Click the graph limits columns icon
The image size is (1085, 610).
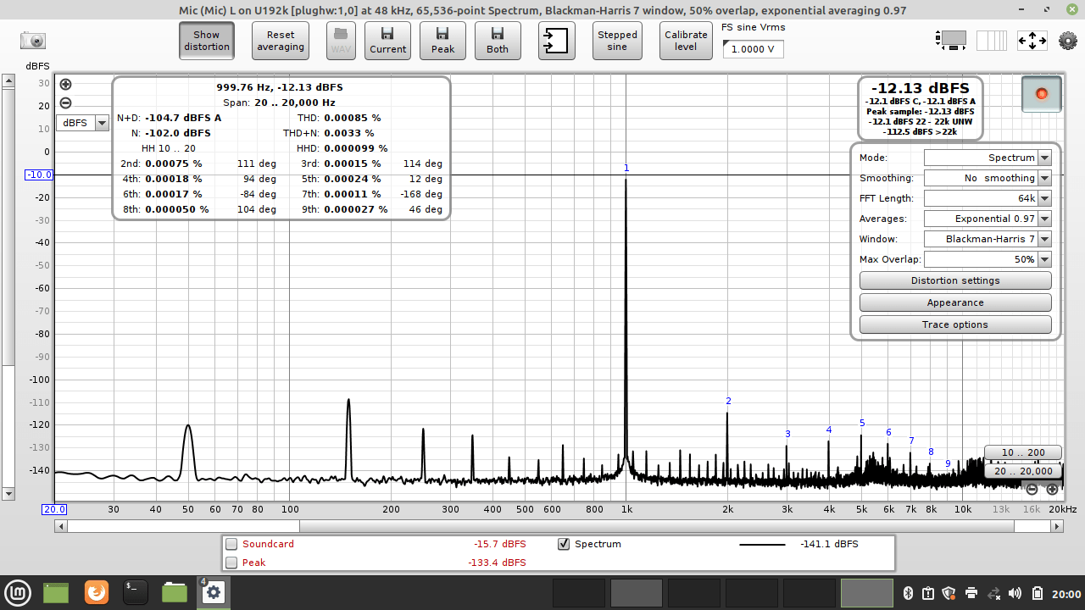(x=991, y=40)
